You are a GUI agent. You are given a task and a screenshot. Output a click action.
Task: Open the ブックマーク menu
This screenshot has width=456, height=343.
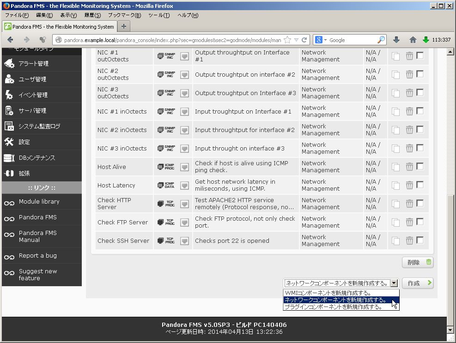124,15
